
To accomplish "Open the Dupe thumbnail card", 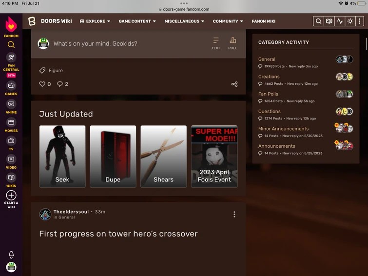I will (113, 157).
